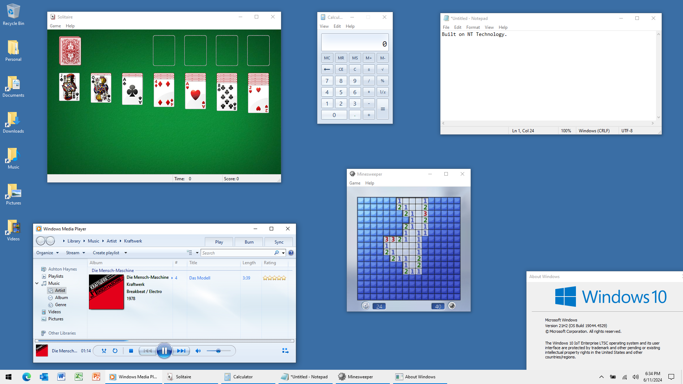Open Microsoft Edge from taskbar

point(27,377)
